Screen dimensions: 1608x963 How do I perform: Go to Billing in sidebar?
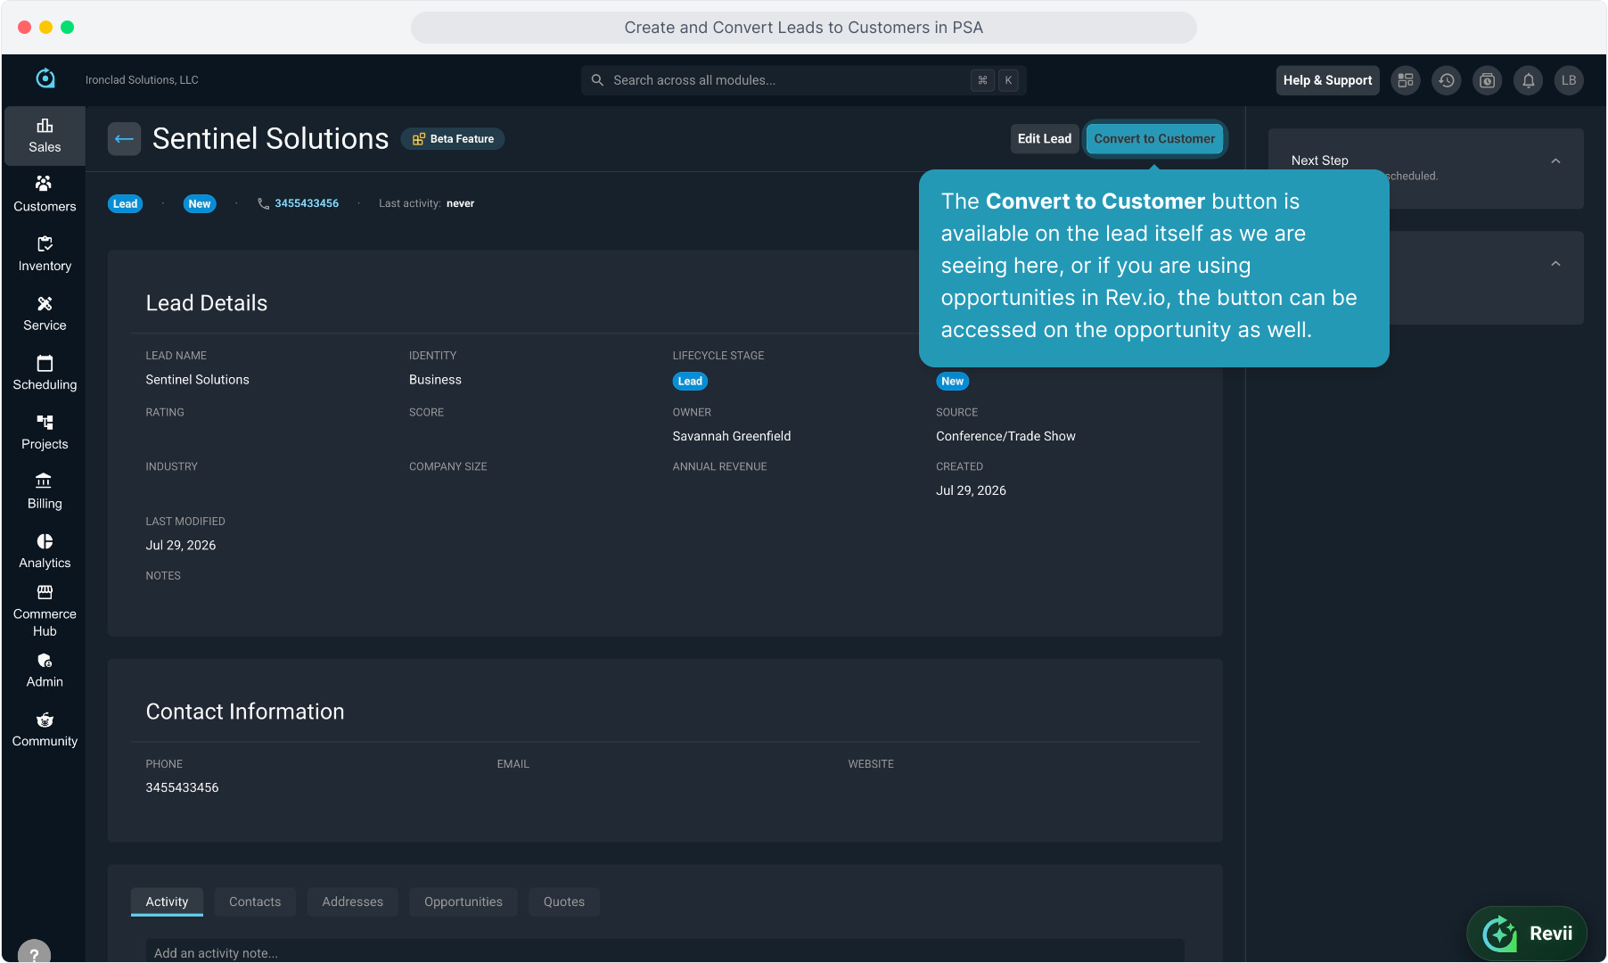pos(45,492)
